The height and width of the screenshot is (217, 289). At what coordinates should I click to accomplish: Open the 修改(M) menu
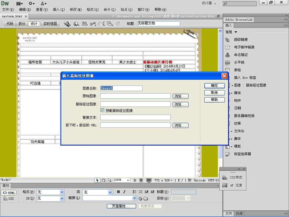76,10
